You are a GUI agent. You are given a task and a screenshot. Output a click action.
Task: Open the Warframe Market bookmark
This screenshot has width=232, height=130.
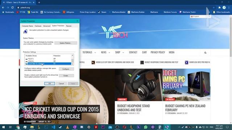(117, 12)
